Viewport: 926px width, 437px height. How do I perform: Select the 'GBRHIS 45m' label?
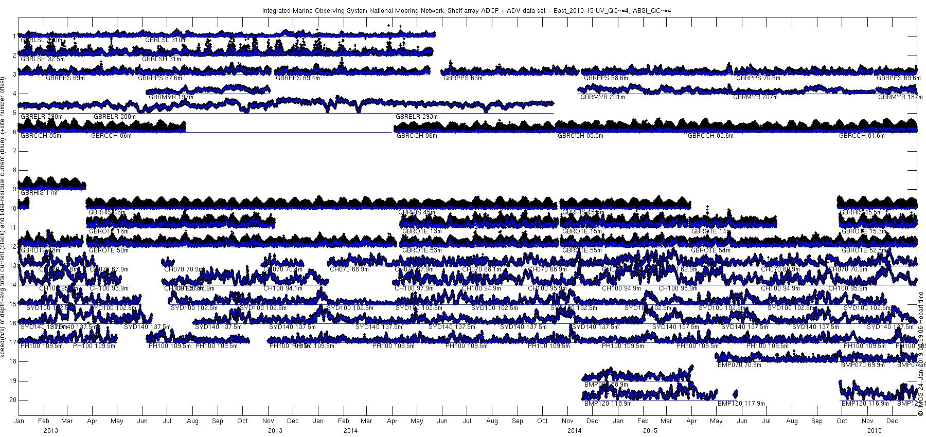(x=416, y=212)
